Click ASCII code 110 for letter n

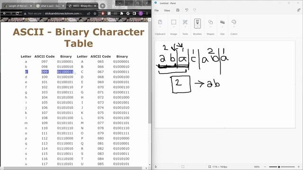(x=45, y=128)
